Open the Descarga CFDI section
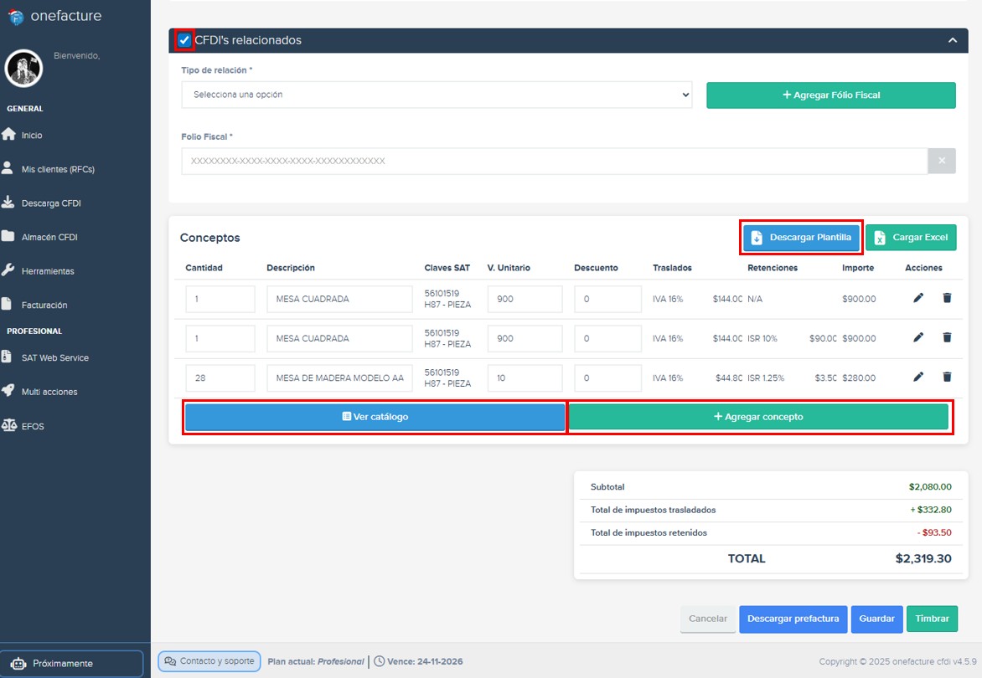Viewport: 982px width, 678px height. click(50, 203)
